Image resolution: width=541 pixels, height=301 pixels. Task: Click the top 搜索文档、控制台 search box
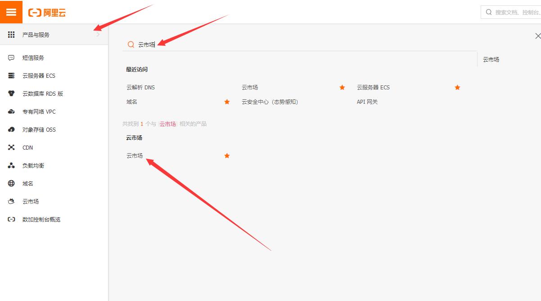point(511,12)
